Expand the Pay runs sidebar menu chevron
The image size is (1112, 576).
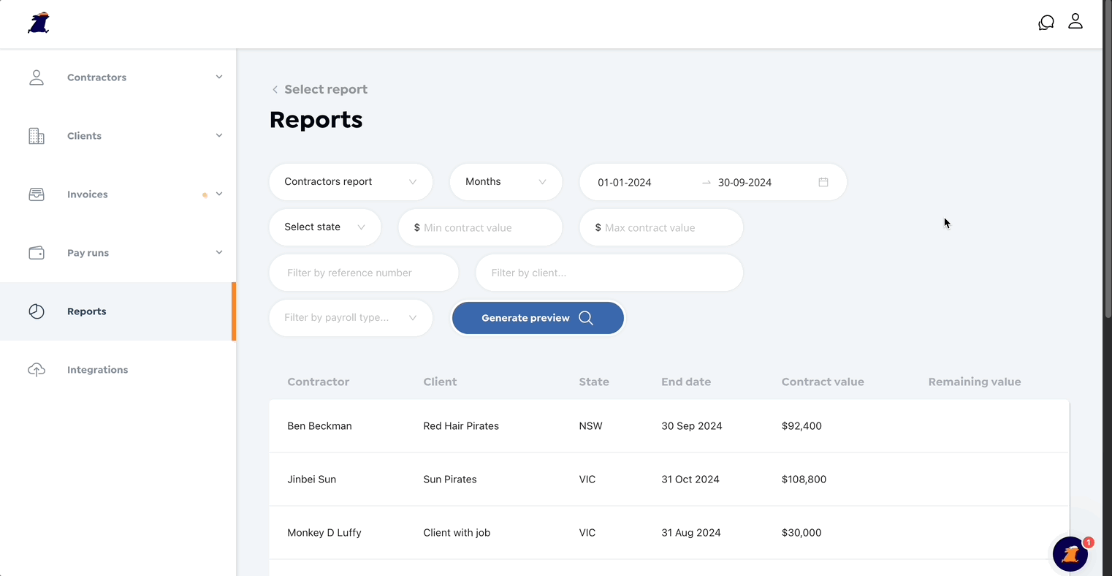(x=219, y=252)
